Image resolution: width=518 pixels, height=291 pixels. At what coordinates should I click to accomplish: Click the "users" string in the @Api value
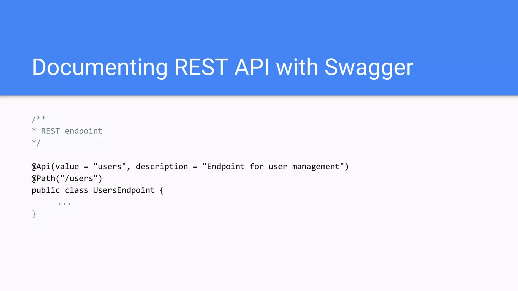point(110,166)
